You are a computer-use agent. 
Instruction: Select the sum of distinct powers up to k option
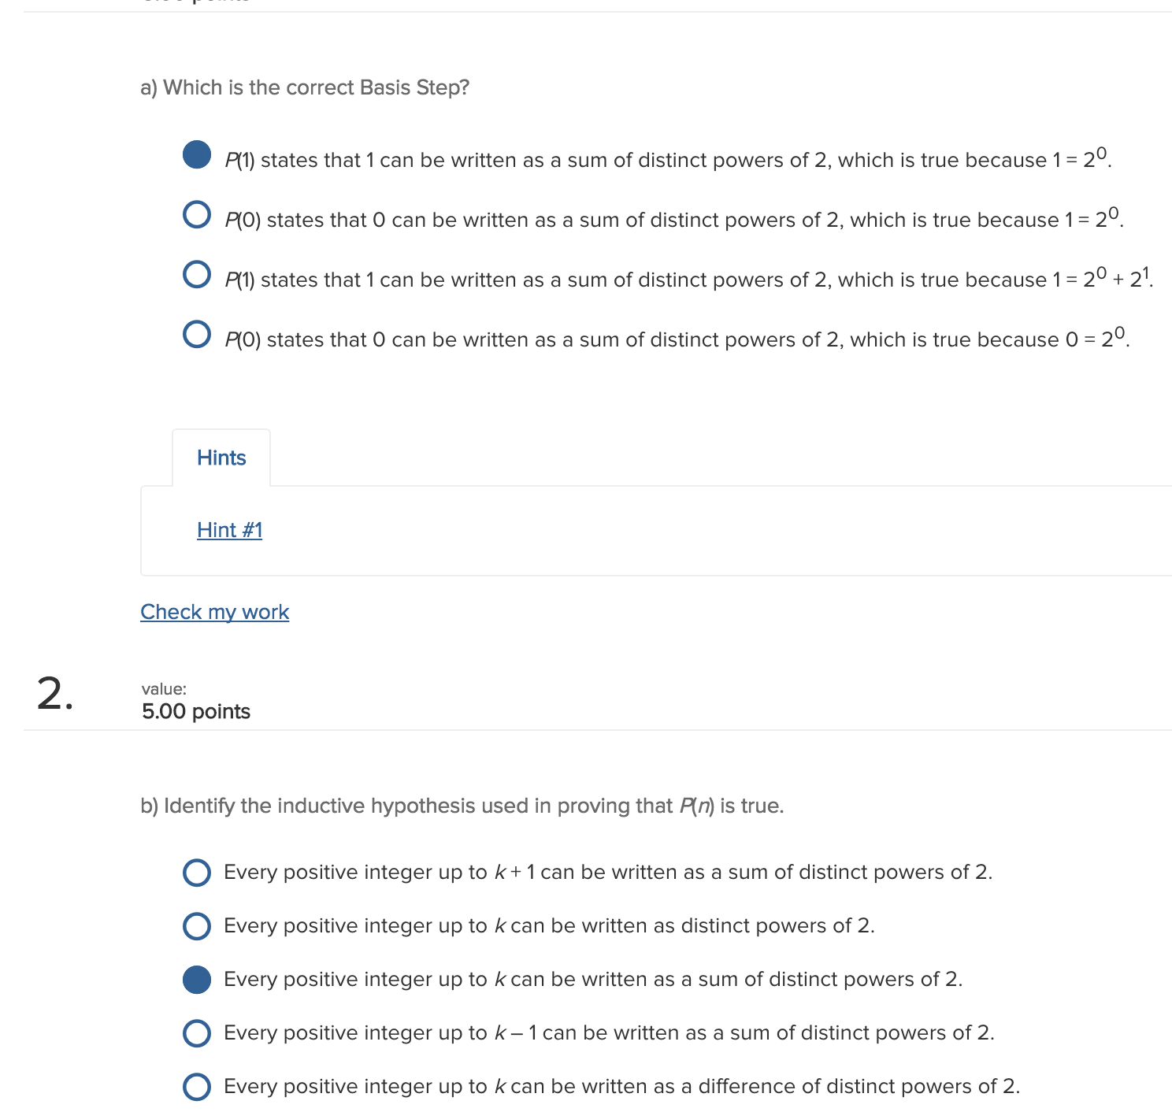coord(197,980)
